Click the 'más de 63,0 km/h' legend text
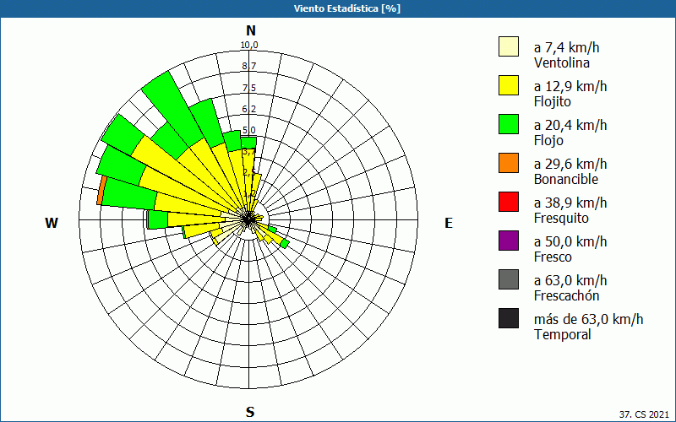The image size is (676, 422). pos(588,319)
